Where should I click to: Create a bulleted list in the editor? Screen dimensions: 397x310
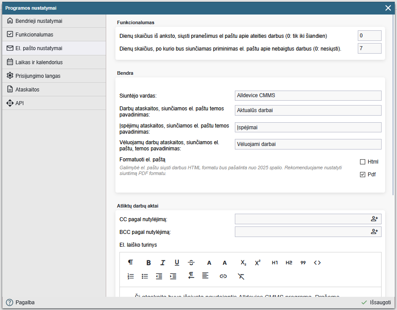145,276
